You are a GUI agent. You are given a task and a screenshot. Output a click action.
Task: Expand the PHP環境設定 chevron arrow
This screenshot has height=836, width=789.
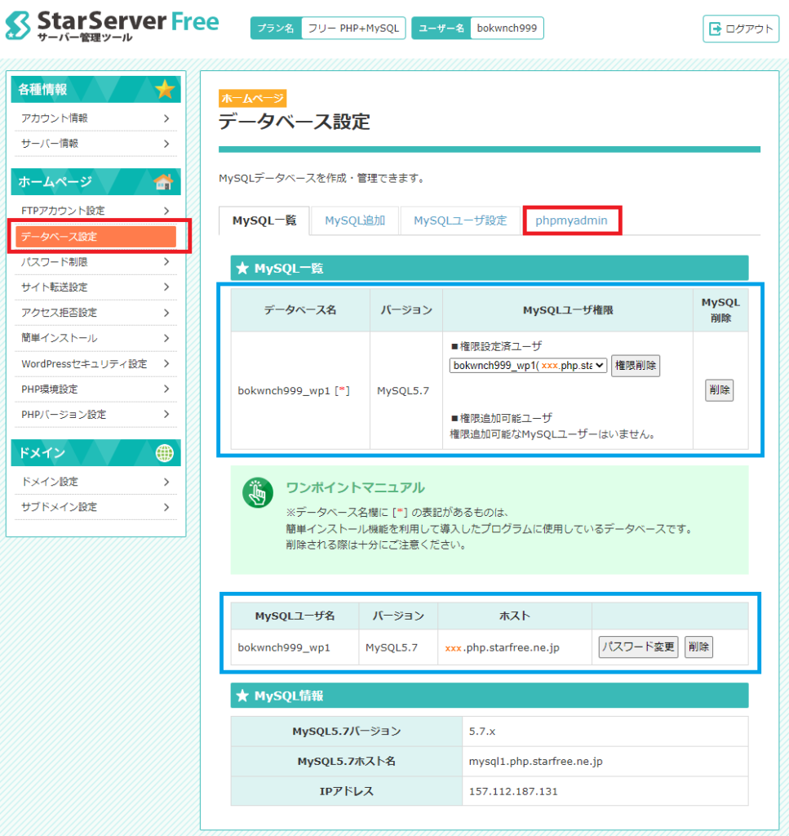pyautogui.click(x=166, y=389)
